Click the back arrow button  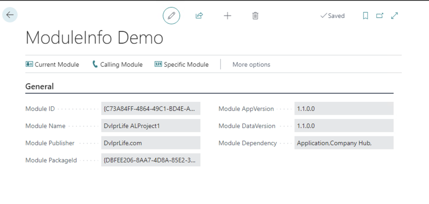coord(10,15)
